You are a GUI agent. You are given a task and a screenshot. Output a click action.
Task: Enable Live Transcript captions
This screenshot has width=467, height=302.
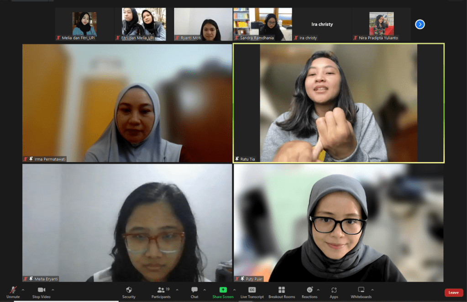[x=252, y=292]
